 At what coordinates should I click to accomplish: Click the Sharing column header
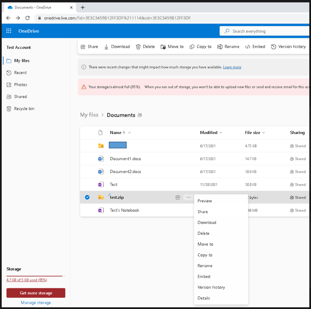297,133
